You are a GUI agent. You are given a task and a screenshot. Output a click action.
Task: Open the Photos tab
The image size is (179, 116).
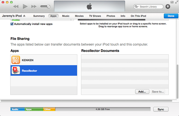click(111, 16)
